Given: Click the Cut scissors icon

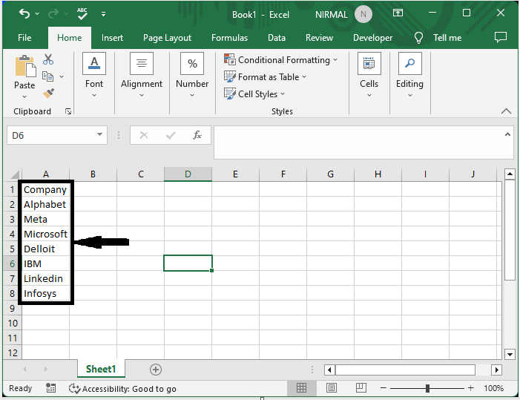Looking at the screenshot, I should [48, 59].
